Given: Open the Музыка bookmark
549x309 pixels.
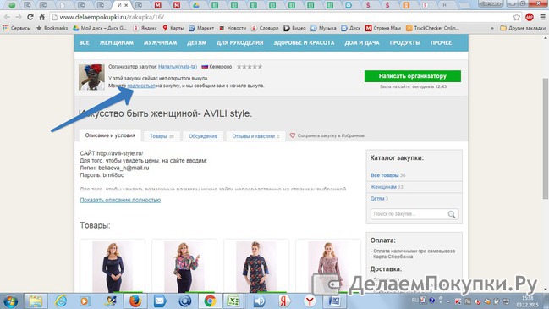Looking at the screenshot, I should (x=323, y=28).
